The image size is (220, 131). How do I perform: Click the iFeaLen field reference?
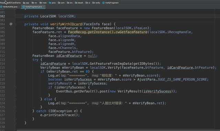(140, 28)
